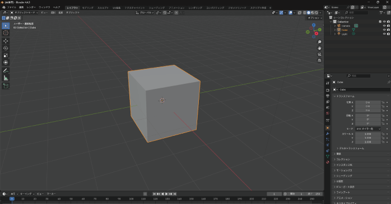Switch to the Sculpting workspace tab
The height and width of the screenshot is (204, 391).
(x=103, y=8)
